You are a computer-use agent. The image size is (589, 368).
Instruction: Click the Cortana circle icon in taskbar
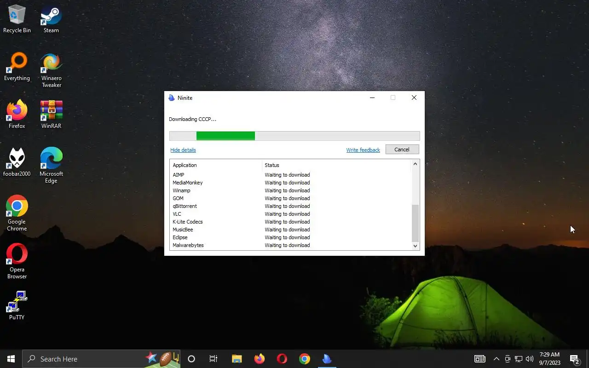tap(191, 359)
